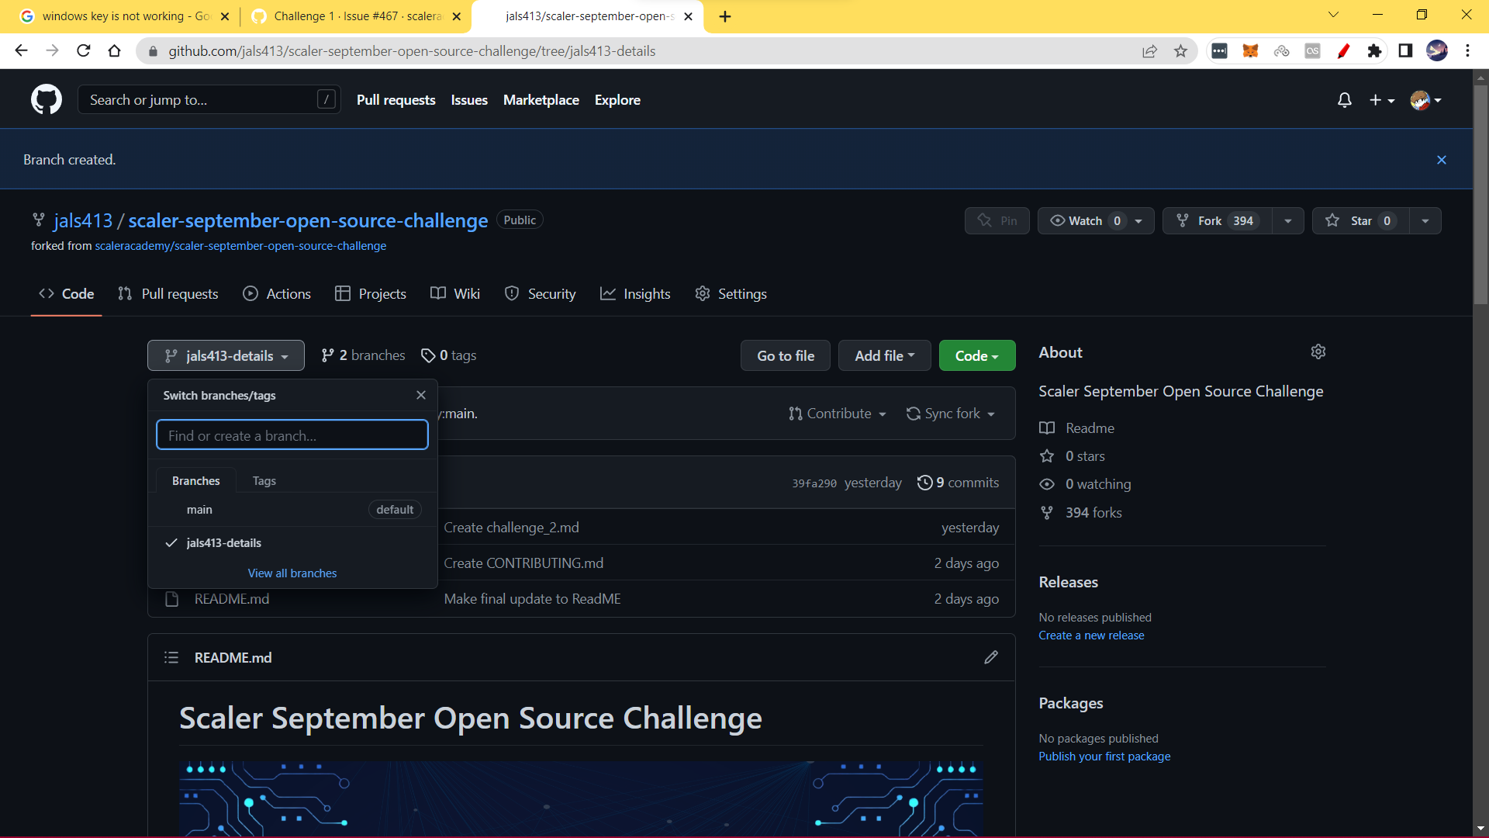Click the Actions play-circle icon
1489x838 pixels.
[250, 293]
